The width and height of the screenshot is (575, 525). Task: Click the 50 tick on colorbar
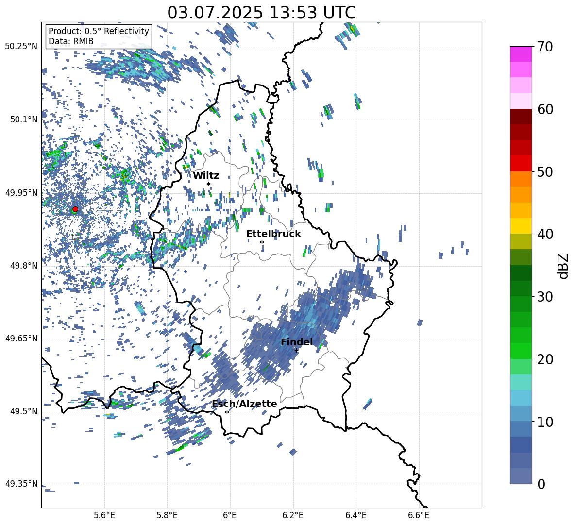coord(544,171)
